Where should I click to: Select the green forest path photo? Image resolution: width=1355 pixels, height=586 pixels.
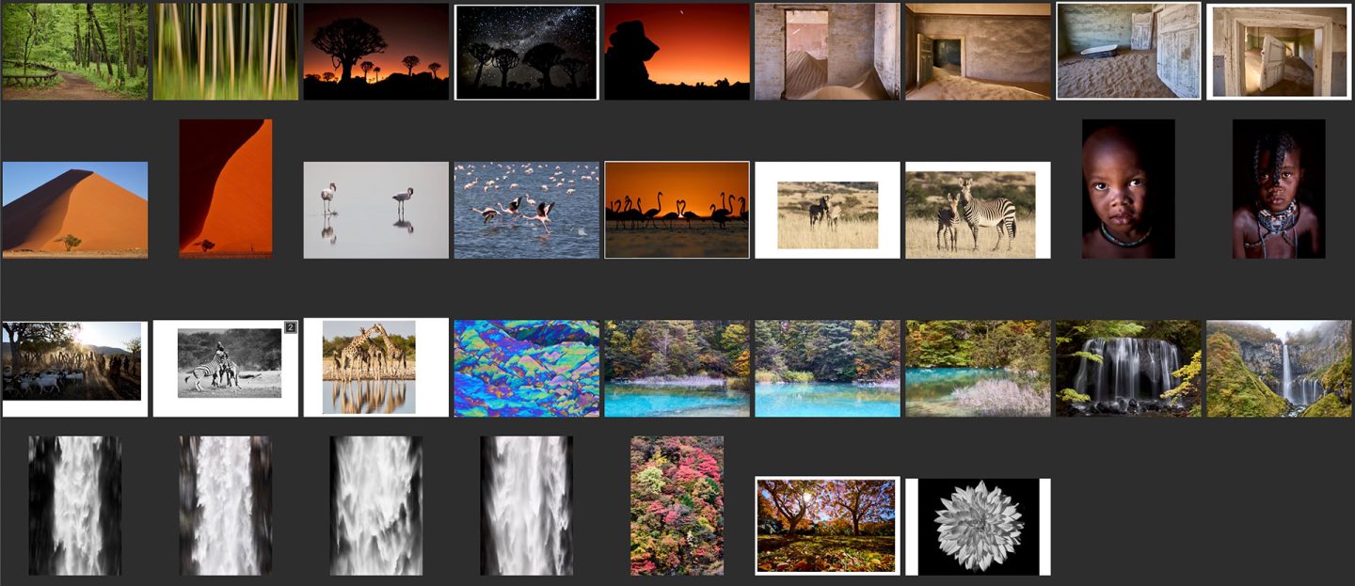(x=74, y=51)
